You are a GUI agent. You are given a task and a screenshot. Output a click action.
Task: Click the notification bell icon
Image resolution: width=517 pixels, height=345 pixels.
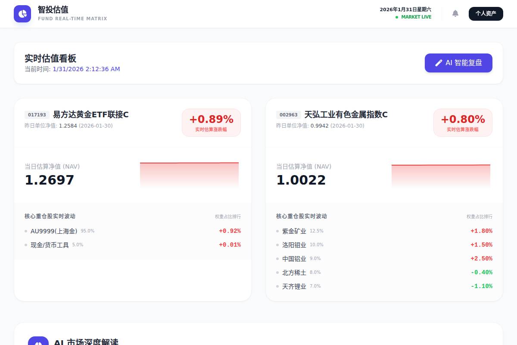pyautogui.click(x=455, y=13)
